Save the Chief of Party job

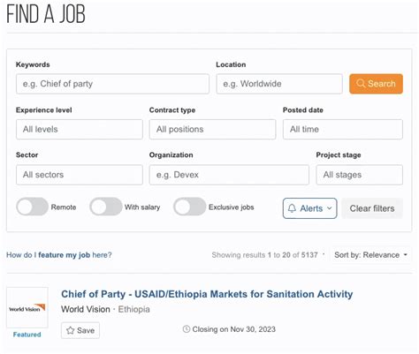coord(80,330)
